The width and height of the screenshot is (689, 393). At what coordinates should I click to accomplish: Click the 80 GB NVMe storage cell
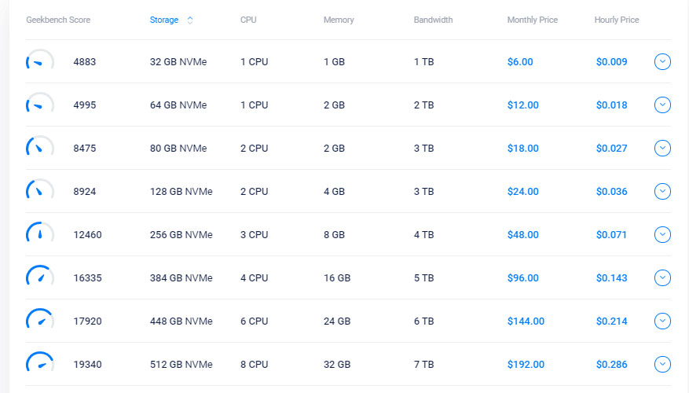(178, 148)
